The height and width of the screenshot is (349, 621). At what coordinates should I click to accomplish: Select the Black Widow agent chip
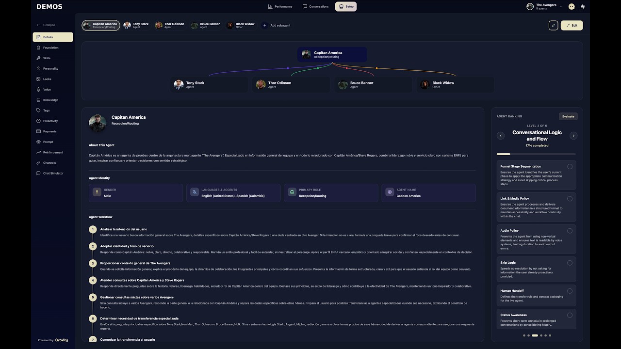point(241,25)
